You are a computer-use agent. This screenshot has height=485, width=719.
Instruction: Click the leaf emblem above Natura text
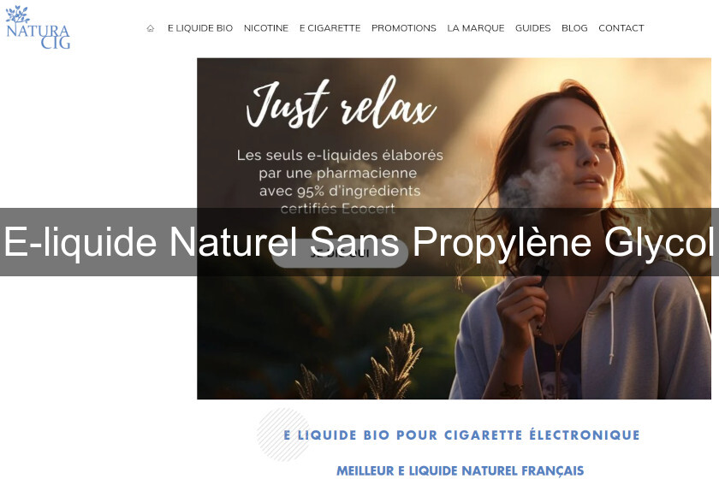(x=17, y=15)
